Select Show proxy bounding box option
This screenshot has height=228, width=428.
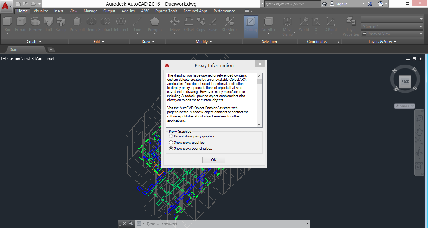tap(171, 148)
